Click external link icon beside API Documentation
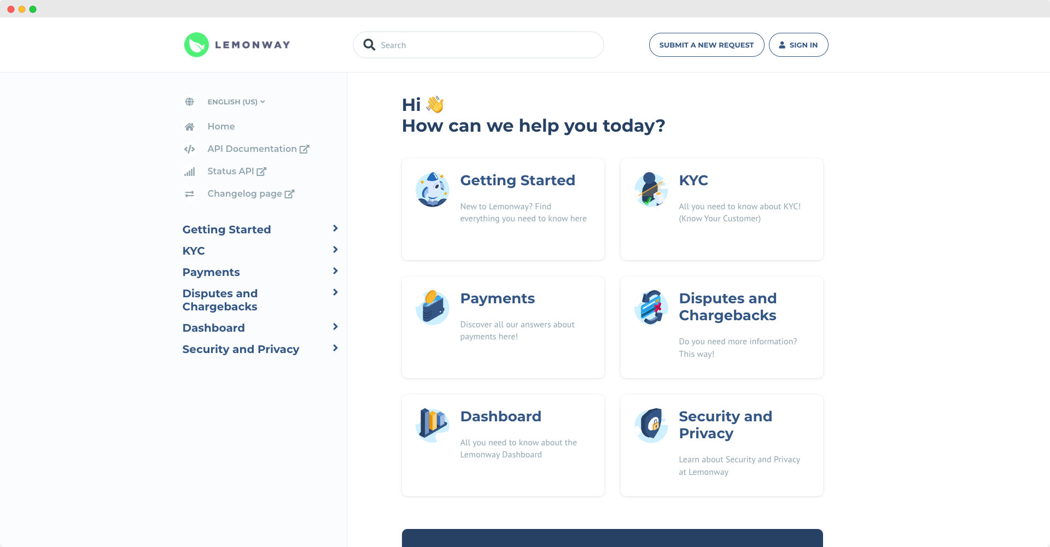Image resolution: width=1050 pixels, height=547 pixels. [x=305, y=149]
